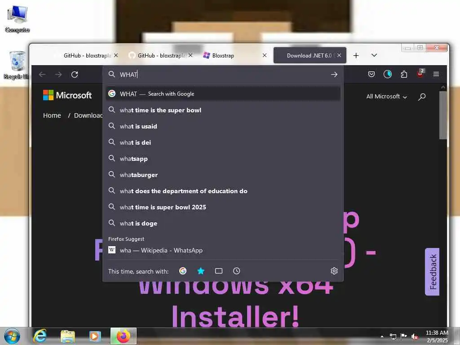Screen dimensions: 460x345
Task: Choose suggestion what is dei
Action: pos(223,142)
